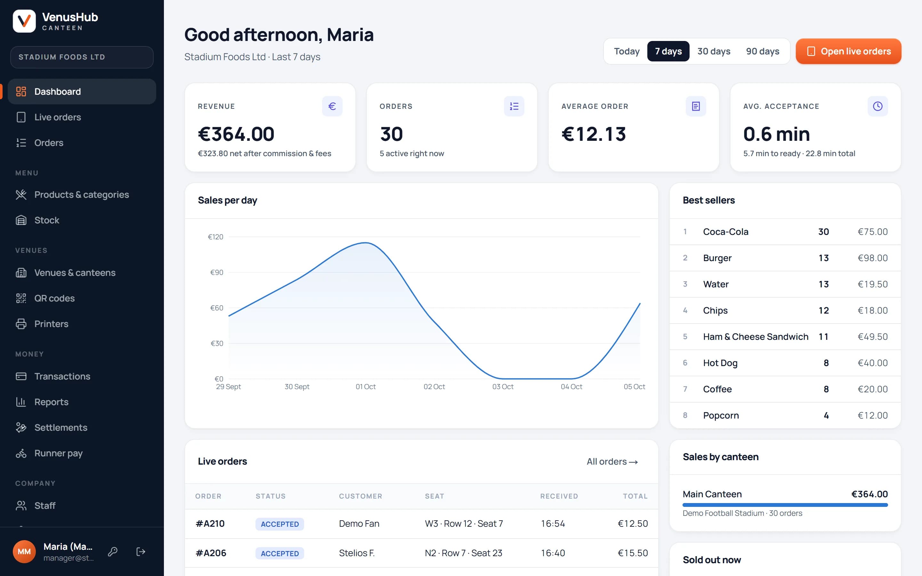This screenshot has width=922, height=576.
Task: Open the Reports page
Action: (x=82, y=402)
